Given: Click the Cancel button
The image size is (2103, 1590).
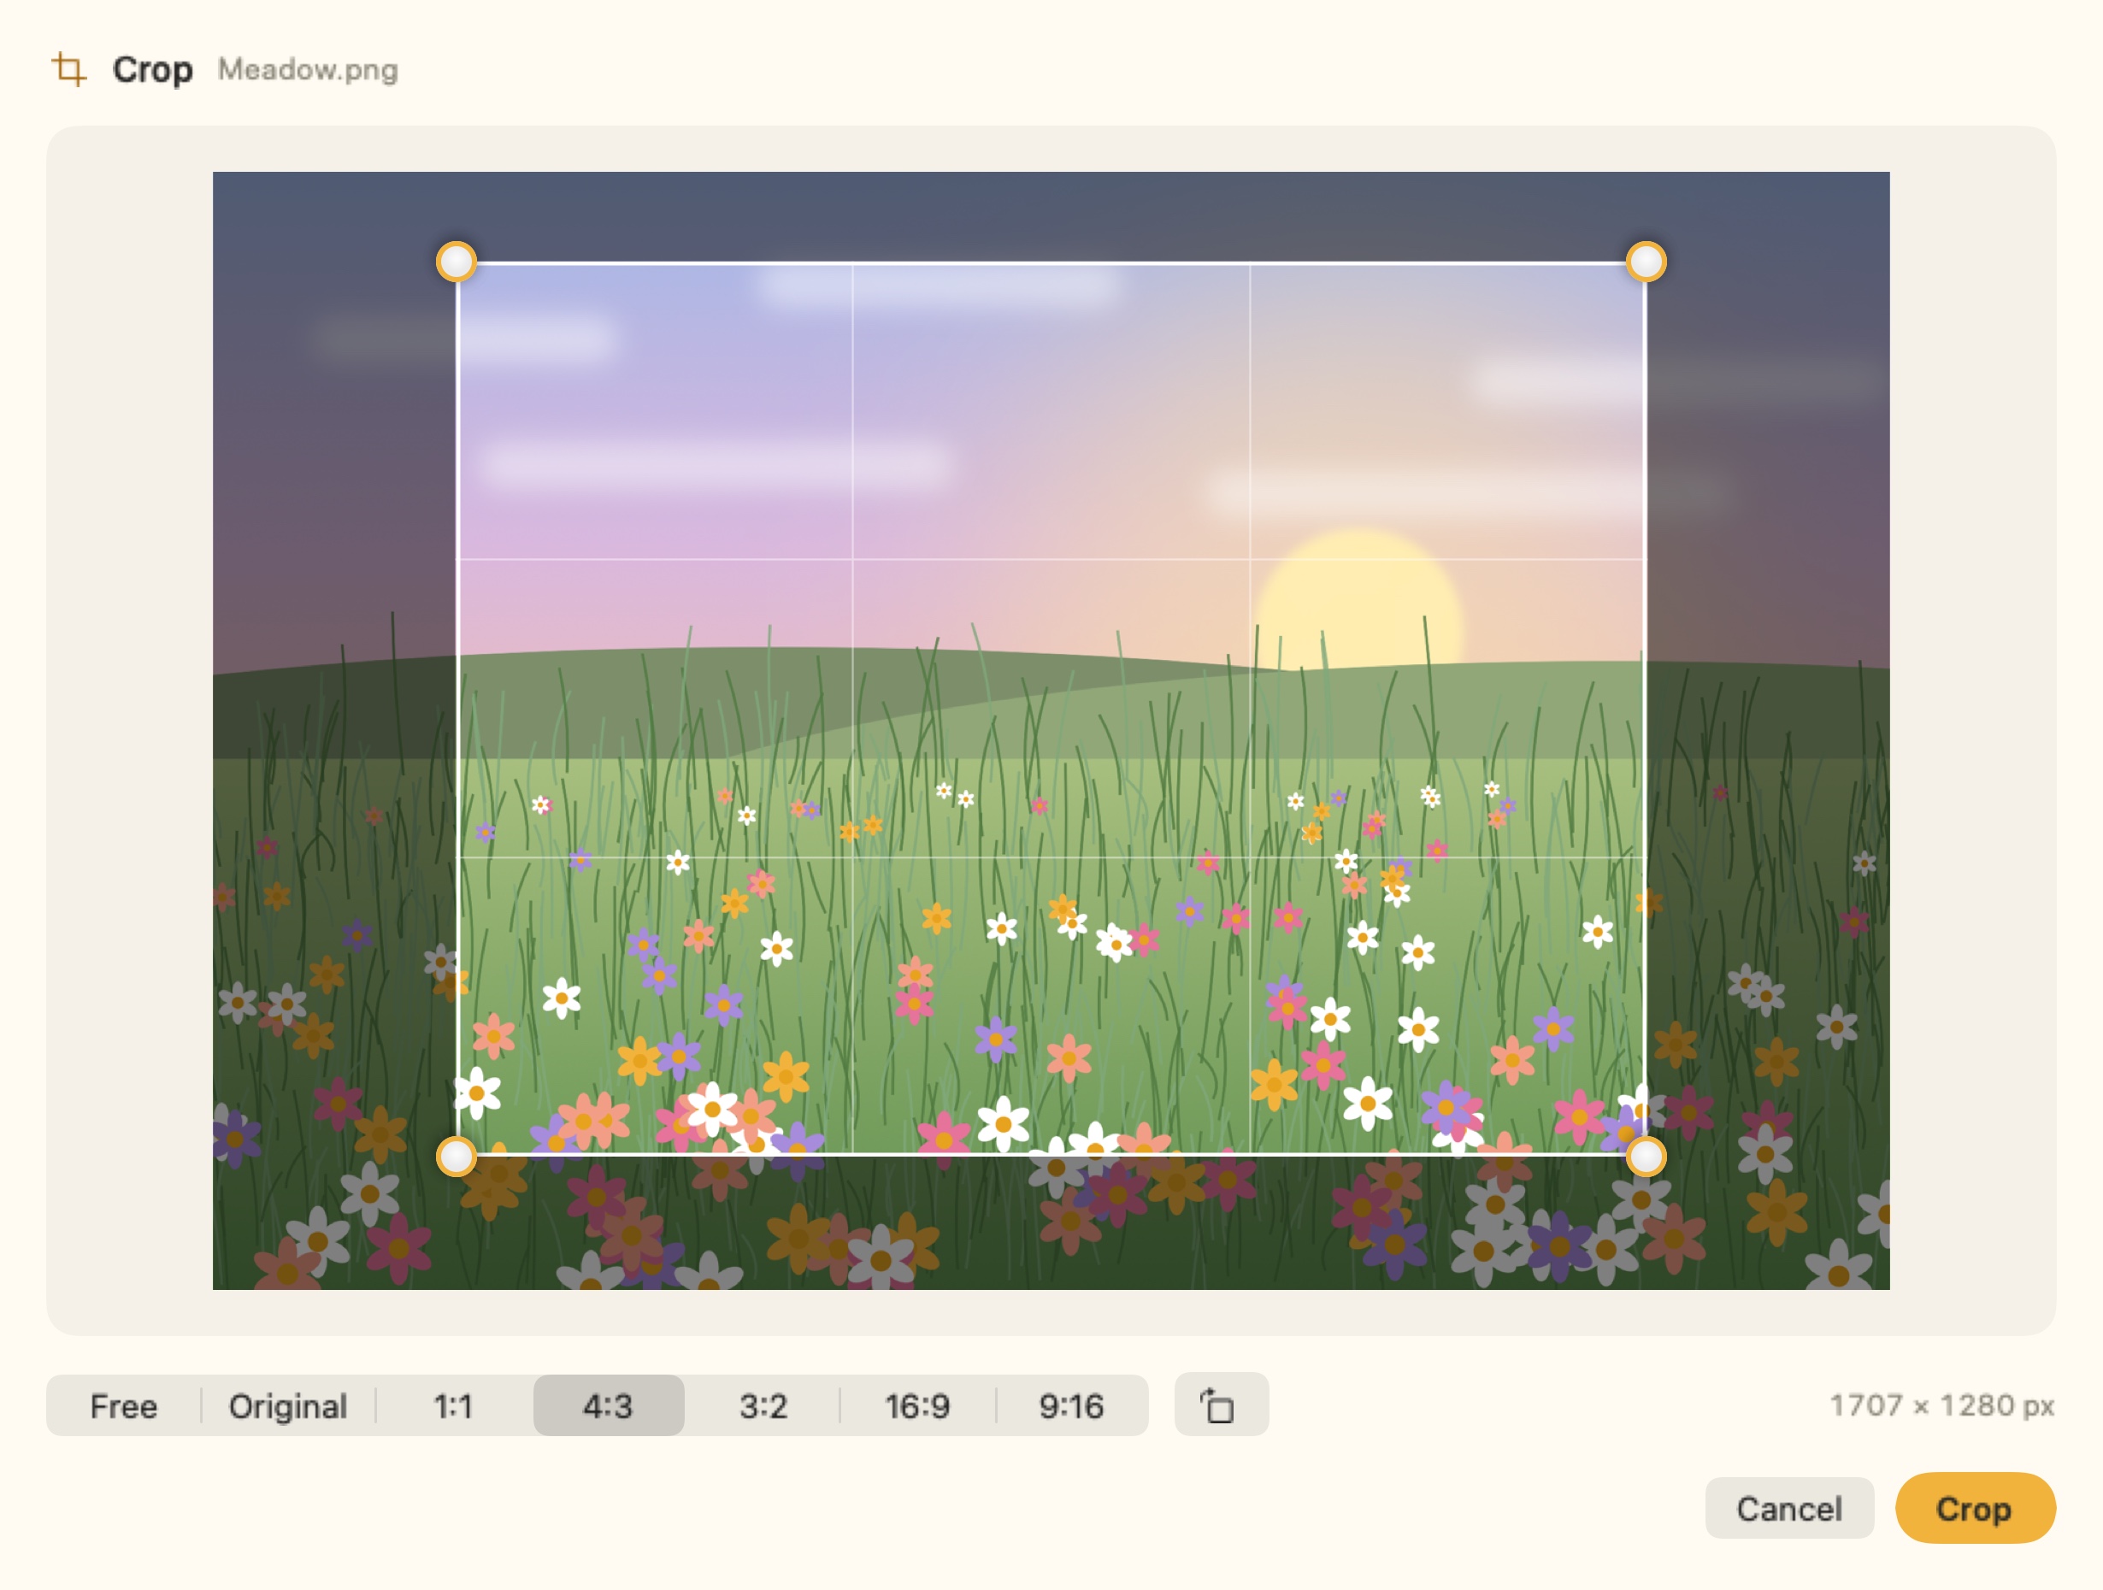Looking at the screenshot, I should click(1789, 1508).
